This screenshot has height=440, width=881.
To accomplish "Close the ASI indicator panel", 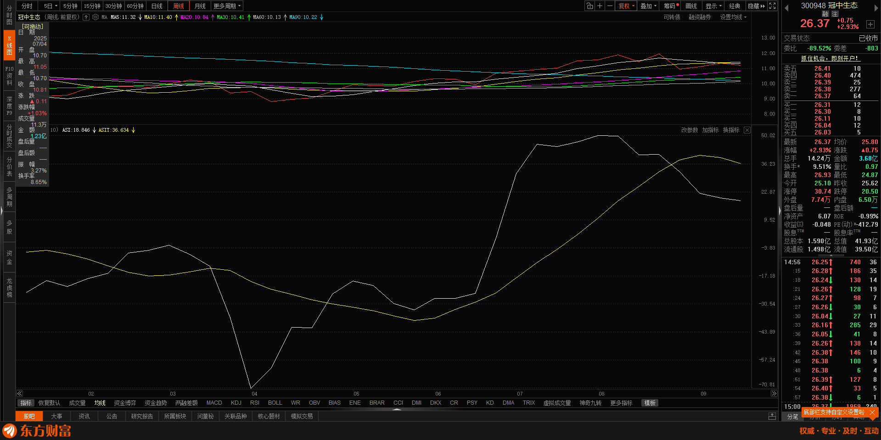I will coord(747,130).
